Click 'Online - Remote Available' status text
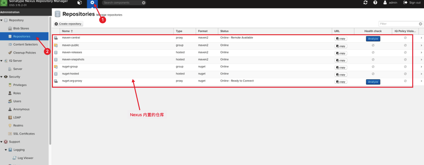The image size is (424, 165). tap(237, 38)
